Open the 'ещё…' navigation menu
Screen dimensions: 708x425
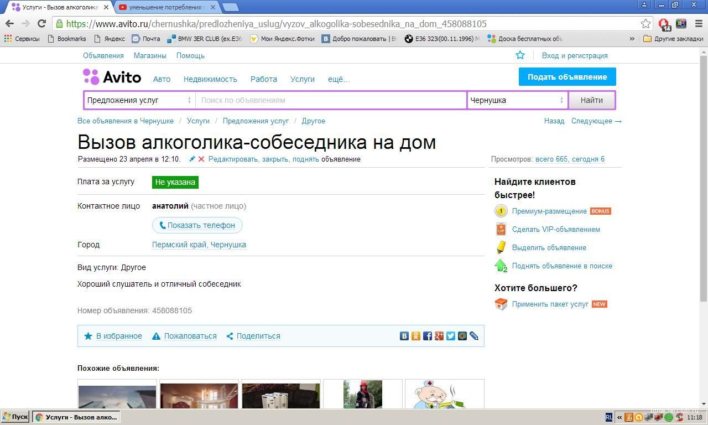click(x=339, y=79)
